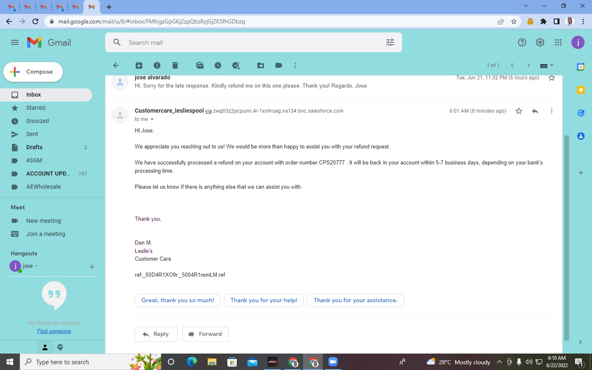Send smart reply 'Thank you for your assistance.'

(x=356, y=301)
